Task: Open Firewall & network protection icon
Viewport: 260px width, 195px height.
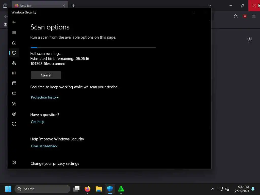Action: tap(14, 73)
